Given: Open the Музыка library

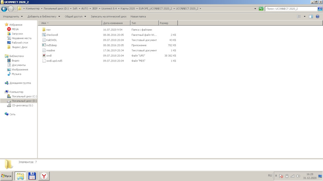Looking at the screenshot, I should [16, 74].
